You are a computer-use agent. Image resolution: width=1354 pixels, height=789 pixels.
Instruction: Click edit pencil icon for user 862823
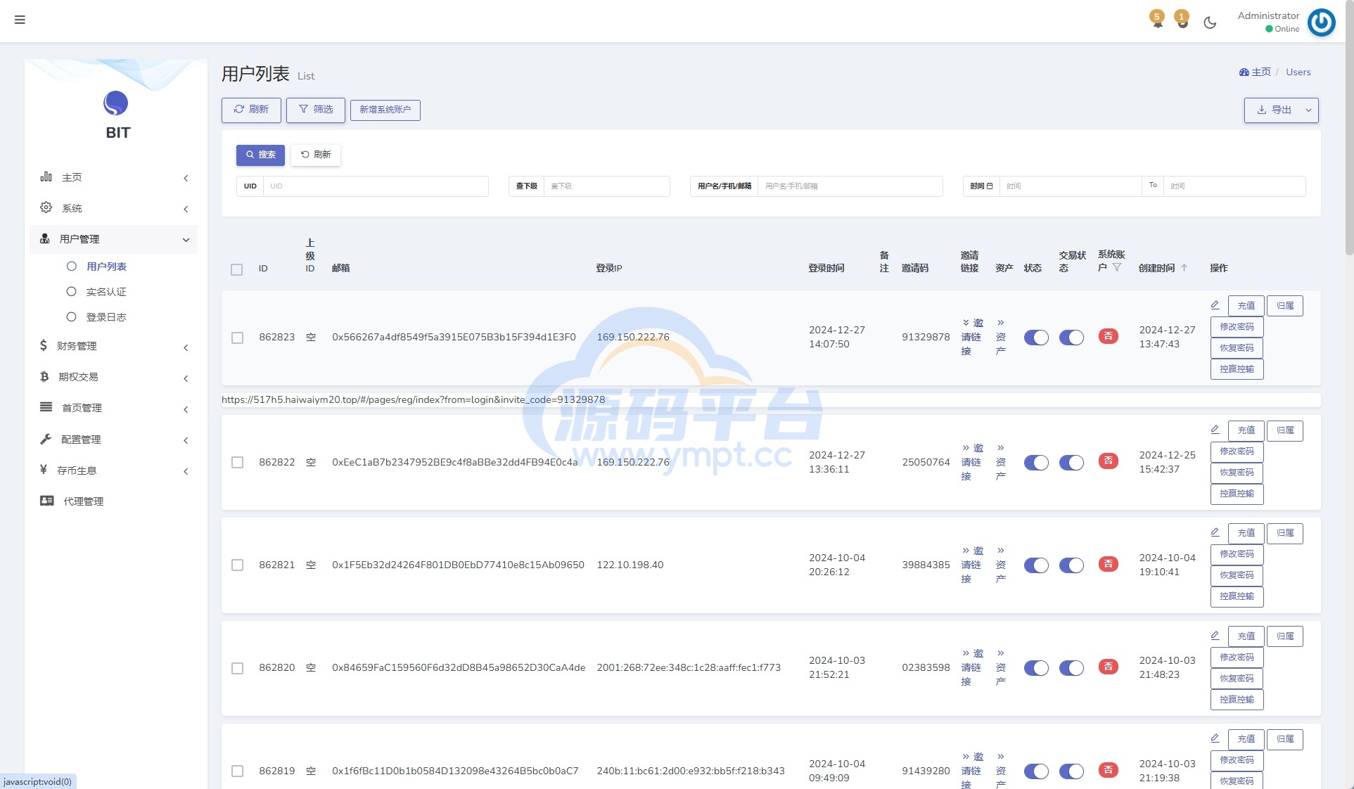coord(1215,305)
